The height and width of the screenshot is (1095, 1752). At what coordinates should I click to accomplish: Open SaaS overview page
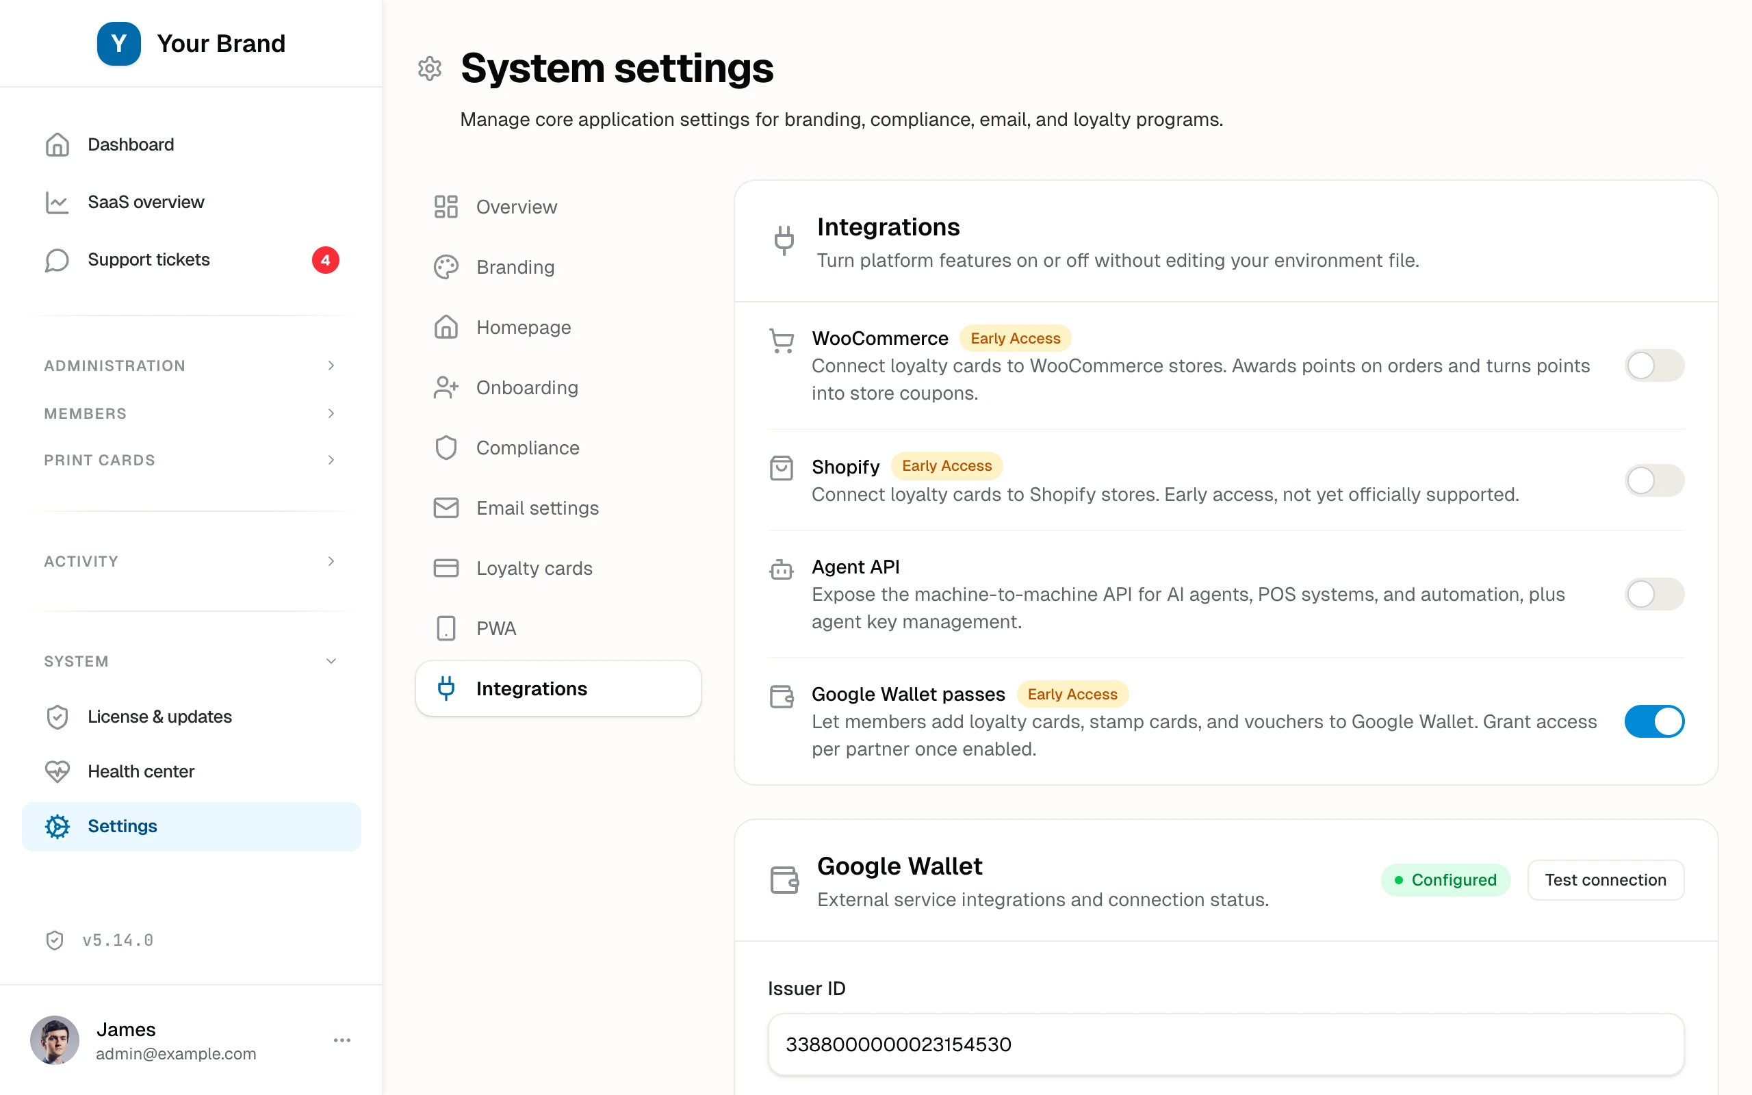coord(191,202)
